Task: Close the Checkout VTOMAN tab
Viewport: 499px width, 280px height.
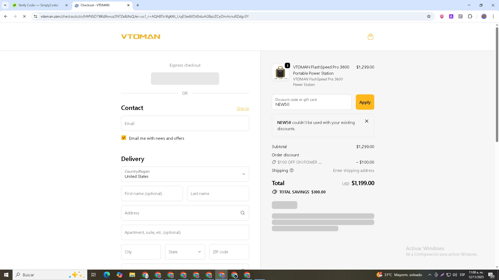Action: [128, 5]
